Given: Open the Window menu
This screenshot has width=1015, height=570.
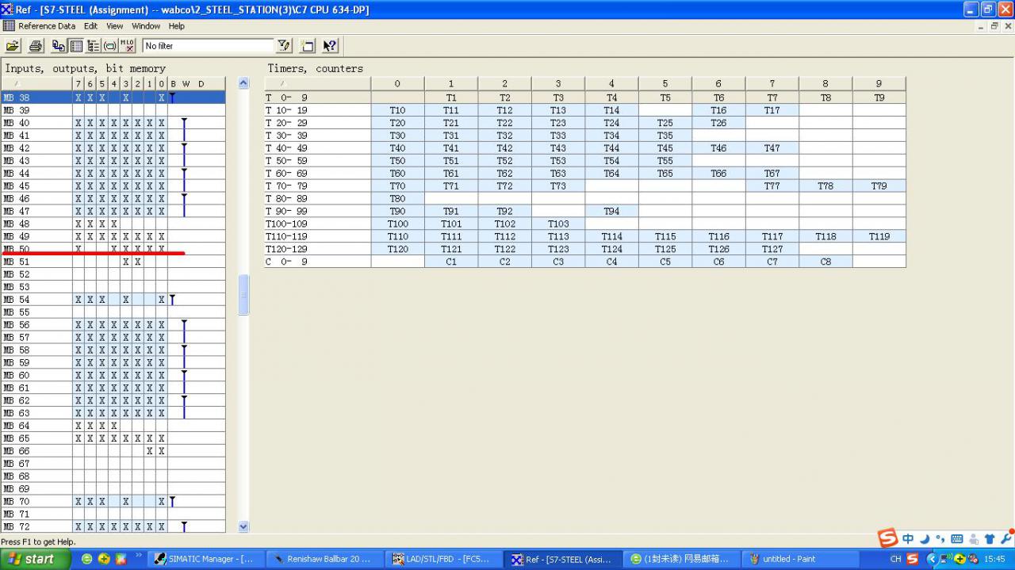Looking at the screenshot, I should [x=146, y=26].
